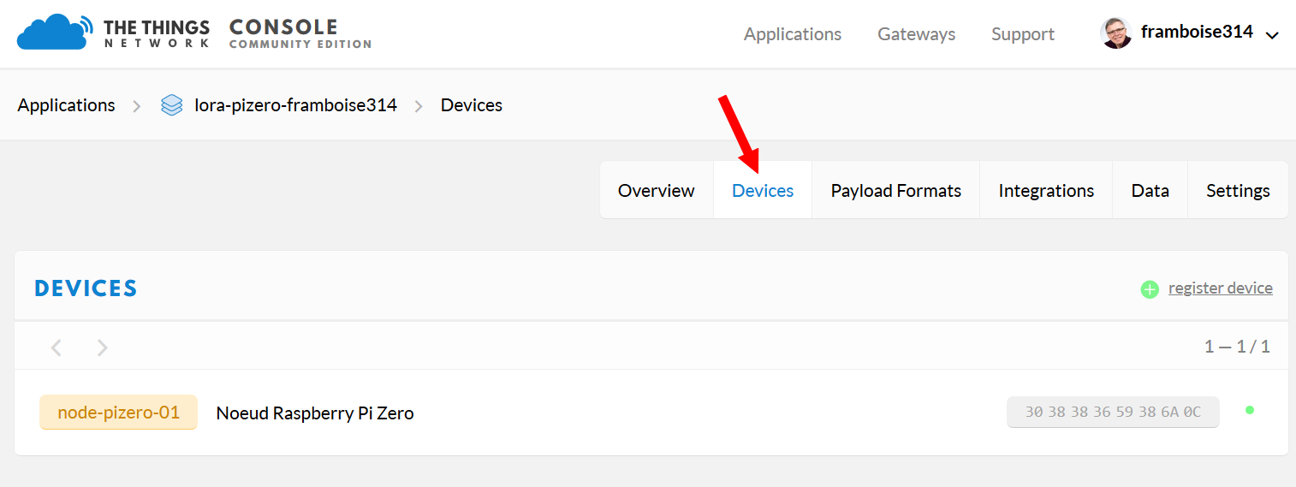Open the framboise314 username menu
Viewport: 1296px width, 487px height.
[x=1197, y=33]
